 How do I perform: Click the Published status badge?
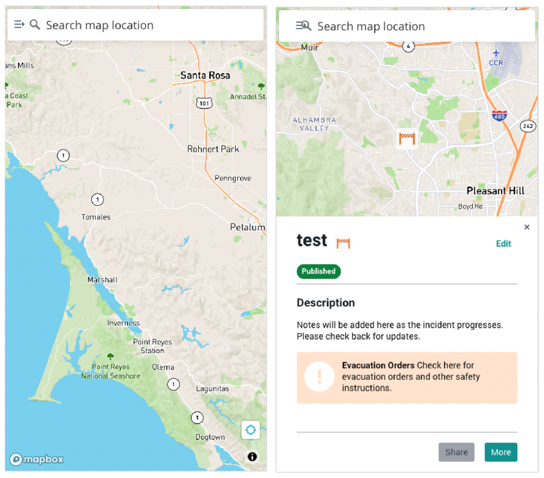[x=318, y=271]
